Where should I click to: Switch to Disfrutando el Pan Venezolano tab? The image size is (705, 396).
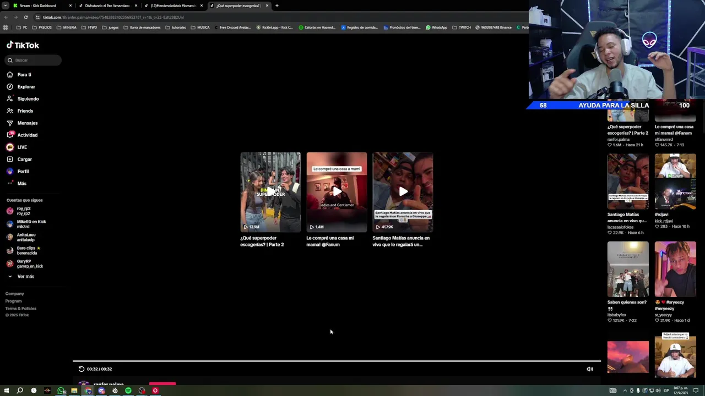107,5
